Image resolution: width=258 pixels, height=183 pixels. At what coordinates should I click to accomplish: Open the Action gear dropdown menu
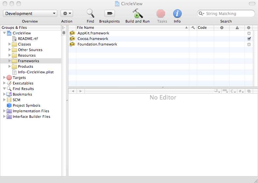pyautogui.click(x=66, y=13)
